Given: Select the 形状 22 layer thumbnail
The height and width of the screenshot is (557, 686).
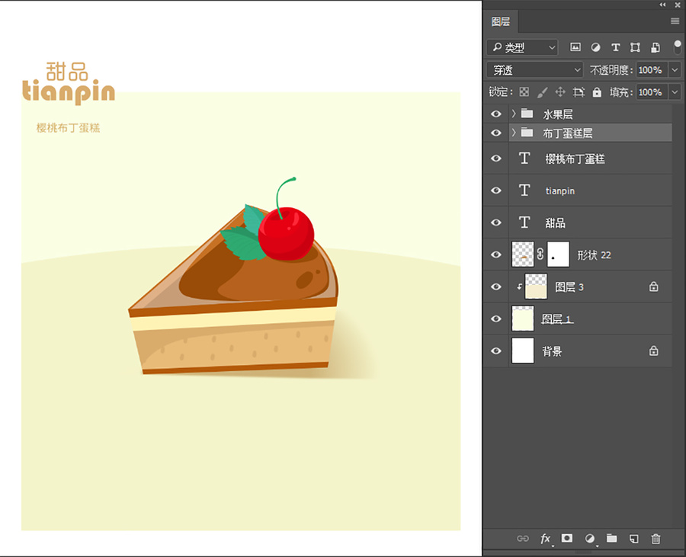Looking at the screenshot, I should pyautogui.click(x=523, y=254).
